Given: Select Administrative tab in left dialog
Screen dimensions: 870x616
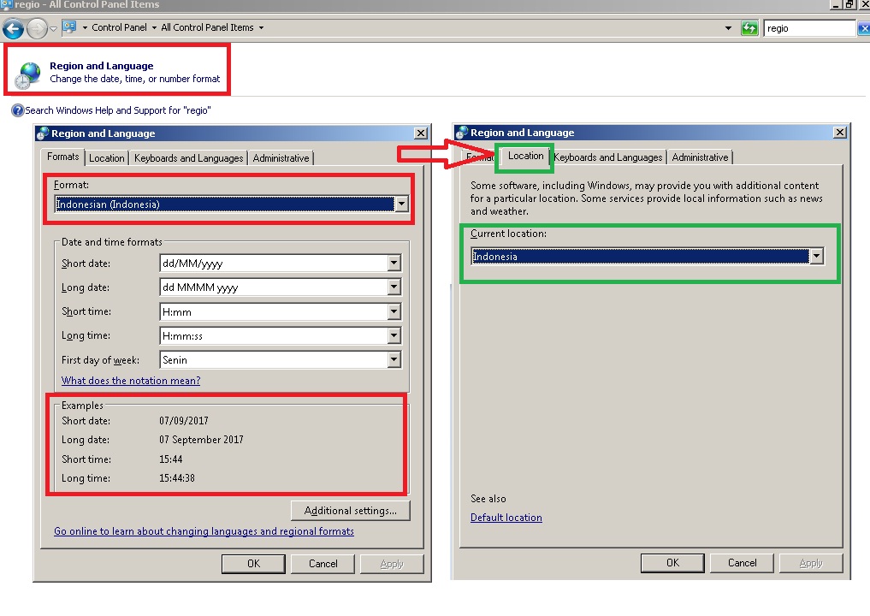Looking at the screenshot, I should (281, 158).
